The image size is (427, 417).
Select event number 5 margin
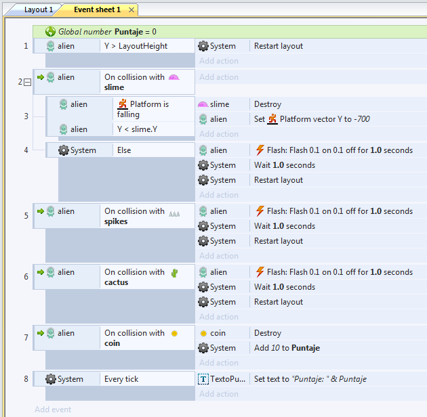[x=26, y=216]
